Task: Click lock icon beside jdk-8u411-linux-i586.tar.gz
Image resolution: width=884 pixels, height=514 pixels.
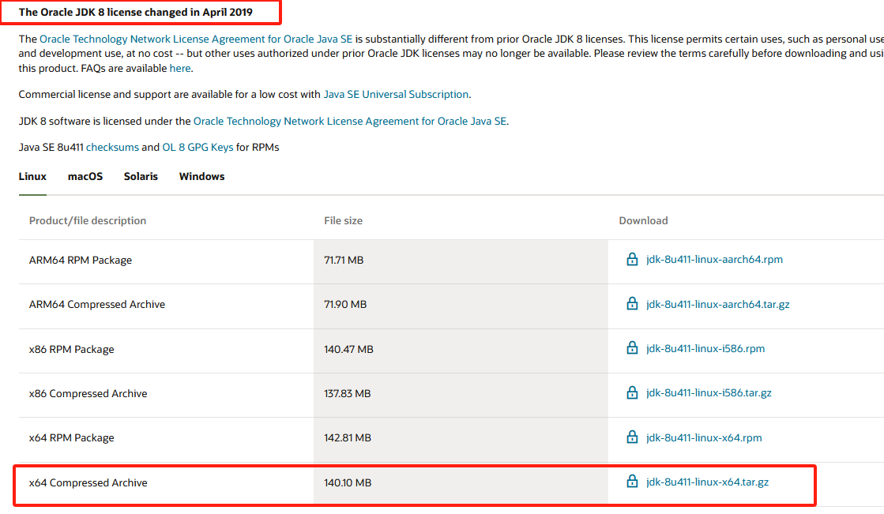Action: (x=632, y=392)
